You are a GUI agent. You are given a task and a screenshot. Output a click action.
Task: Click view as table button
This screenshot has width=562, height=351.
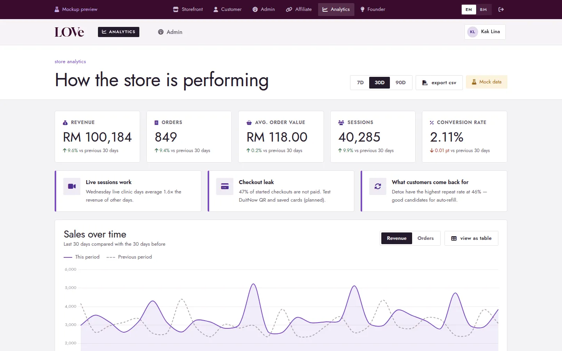[x=471, y=238]
